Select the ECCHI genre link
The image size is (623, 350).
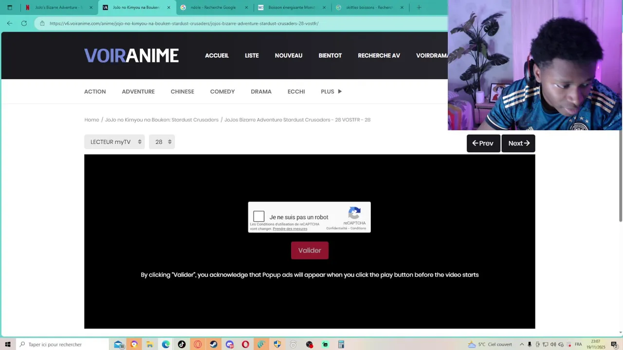[296, 91]
